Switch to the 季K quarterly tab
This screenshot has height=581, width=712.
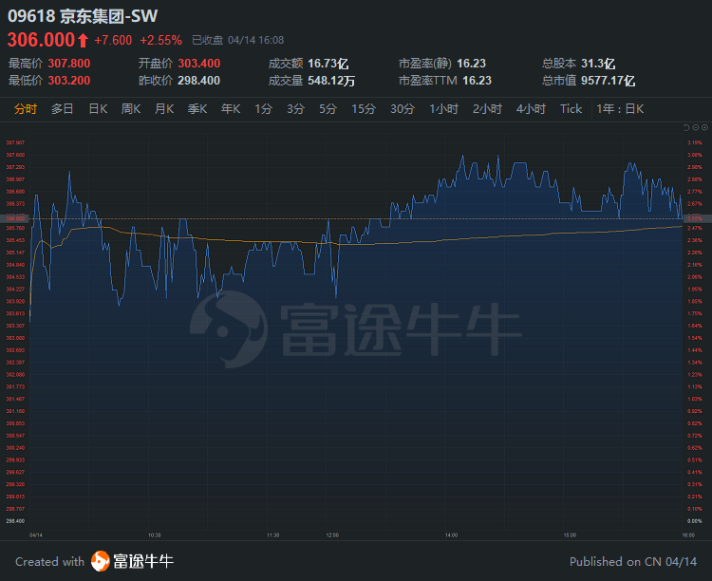click(x=197, y=109)
